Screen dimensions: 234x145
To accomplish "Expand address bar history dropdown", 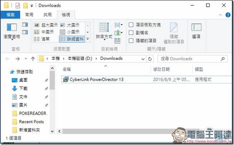I will [x=143, y=59].
